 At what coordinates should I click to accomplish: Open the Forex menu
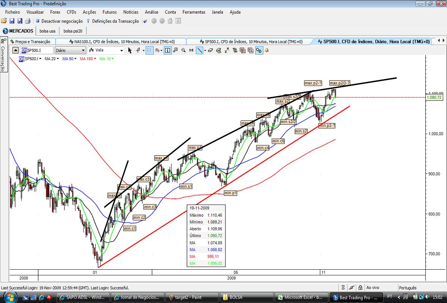55,12
